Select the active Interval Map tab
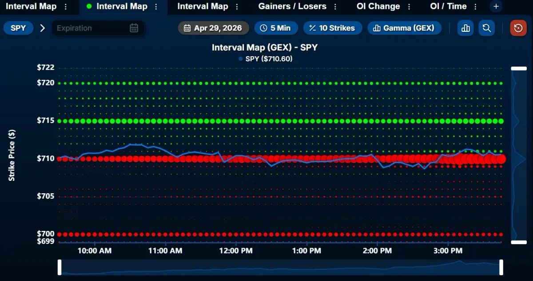 pos(122,7)
